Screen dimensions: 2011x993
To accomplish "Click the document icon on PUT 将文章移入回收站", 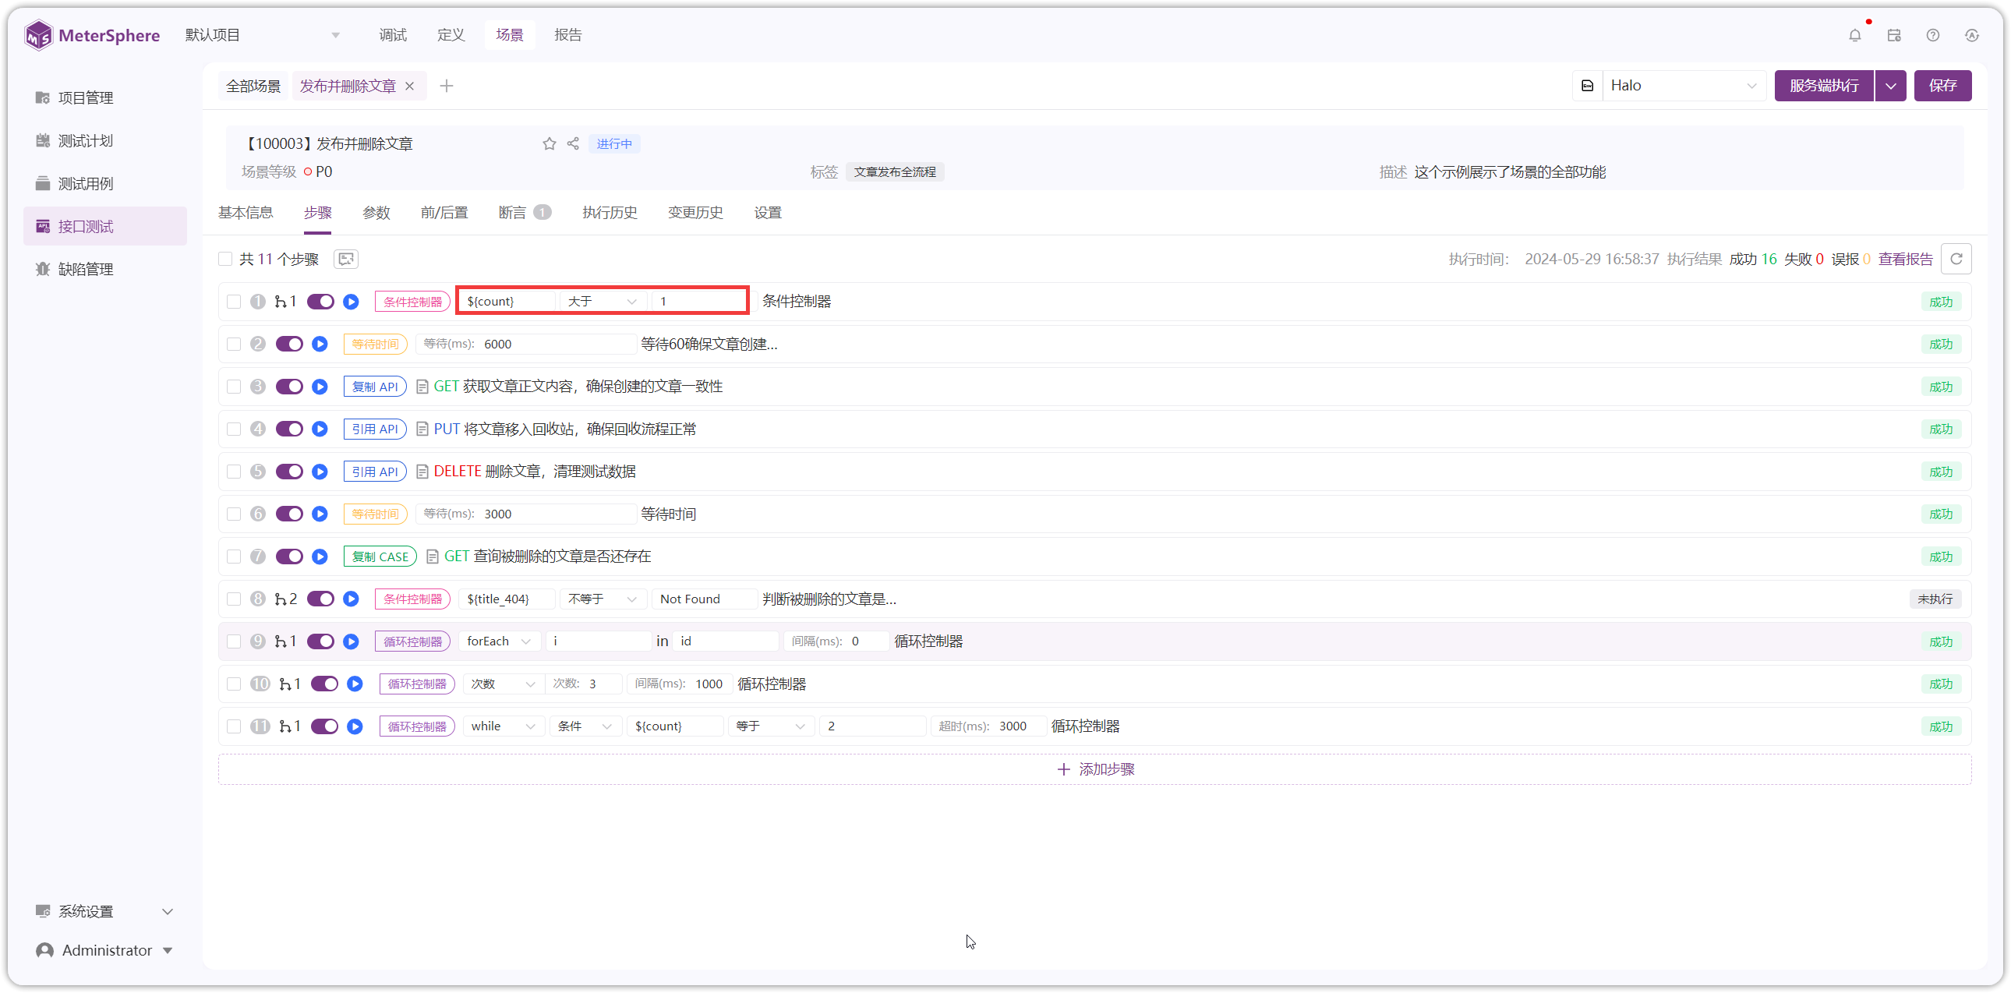I will pos(422,429).
